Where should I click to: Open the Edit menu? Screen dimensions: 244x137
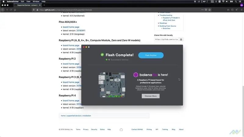tap(22, 2)
